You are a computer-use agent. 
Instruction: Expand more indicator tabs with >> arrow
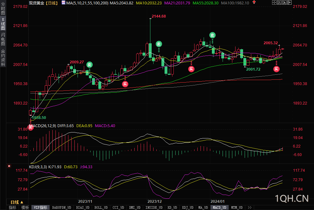point(249,207)
